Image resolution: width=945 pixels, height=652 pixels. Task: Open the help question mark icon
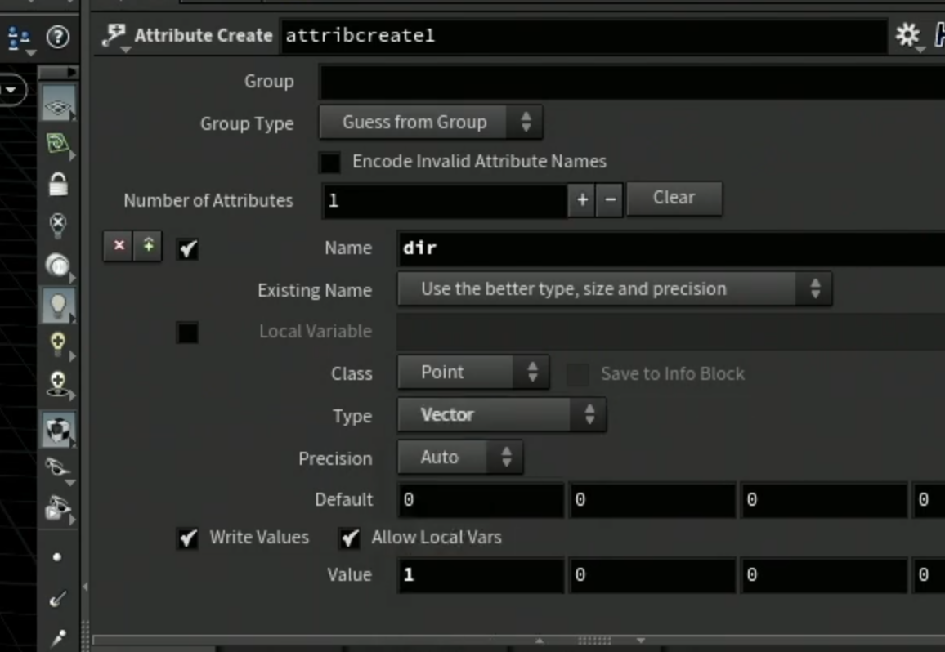point(58,38)
